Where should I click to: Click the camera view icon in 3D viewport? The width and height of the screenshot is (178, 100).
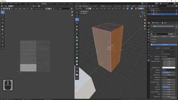tap(145, 26)
